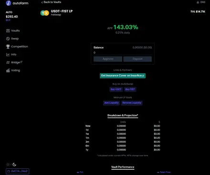
Task: Click the Deposit button
Action: pos(137,59)
